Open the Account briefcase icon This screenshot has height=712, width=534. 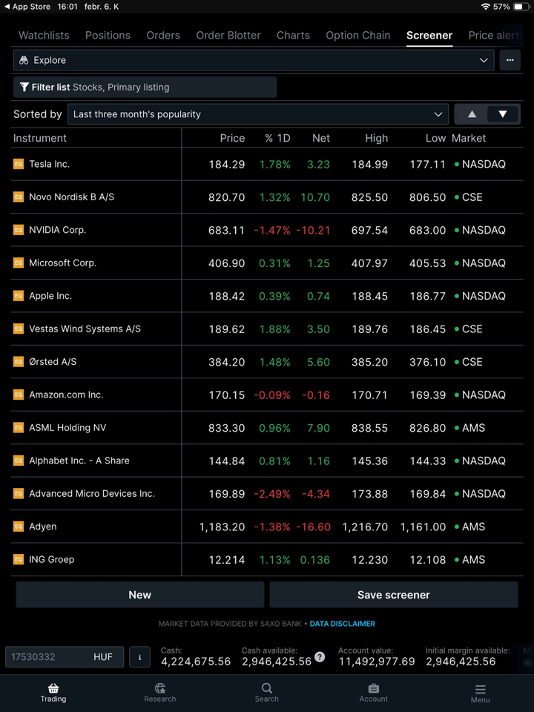(374, 689)
